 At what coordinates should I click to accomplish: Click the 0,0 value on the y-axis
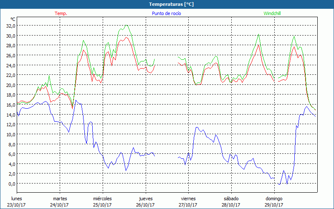click(x=10, y=184)
